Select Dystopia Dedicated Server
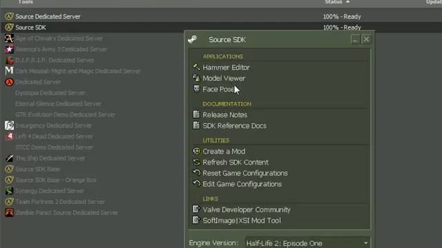This screenshot has height=248, width=442. [x=50, y=93]
